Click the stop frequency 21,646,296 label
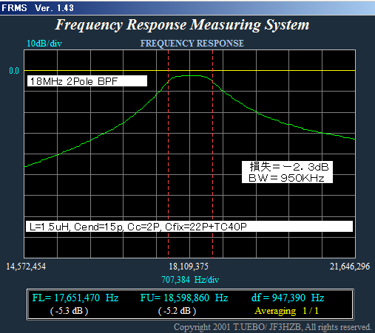 pos(350,267)
